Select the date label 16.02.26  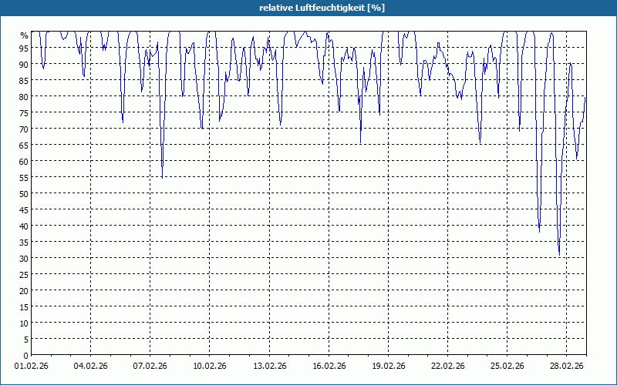pyautogui.click(x=329, y=366)
